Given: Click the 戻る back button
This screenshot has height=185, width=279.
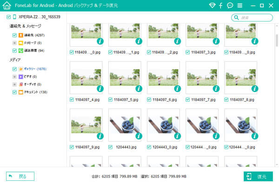Looking at the screenshot, I should (20, 176).
